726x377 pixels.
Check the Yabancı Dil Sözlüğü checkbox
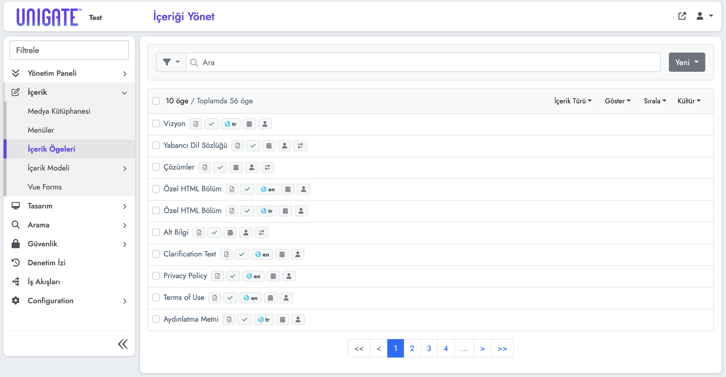[156, 145]
